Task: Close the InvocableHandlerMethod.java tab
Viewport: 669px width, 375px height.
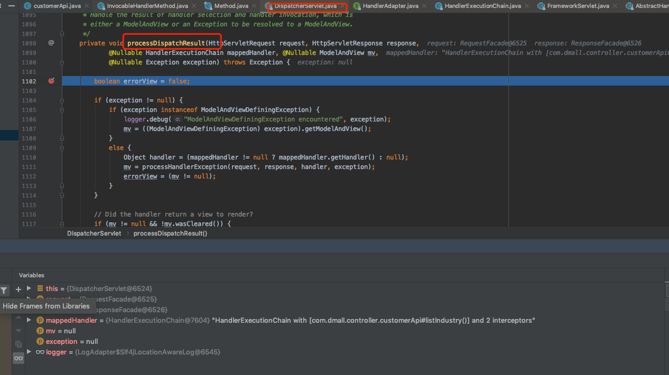Action: point(193,6)
